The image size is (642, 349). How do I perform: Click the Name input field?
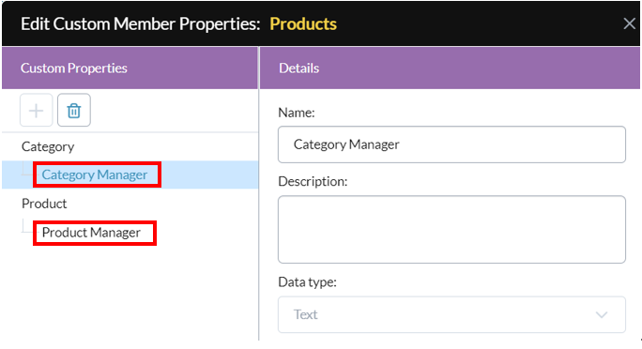point(451,144)
